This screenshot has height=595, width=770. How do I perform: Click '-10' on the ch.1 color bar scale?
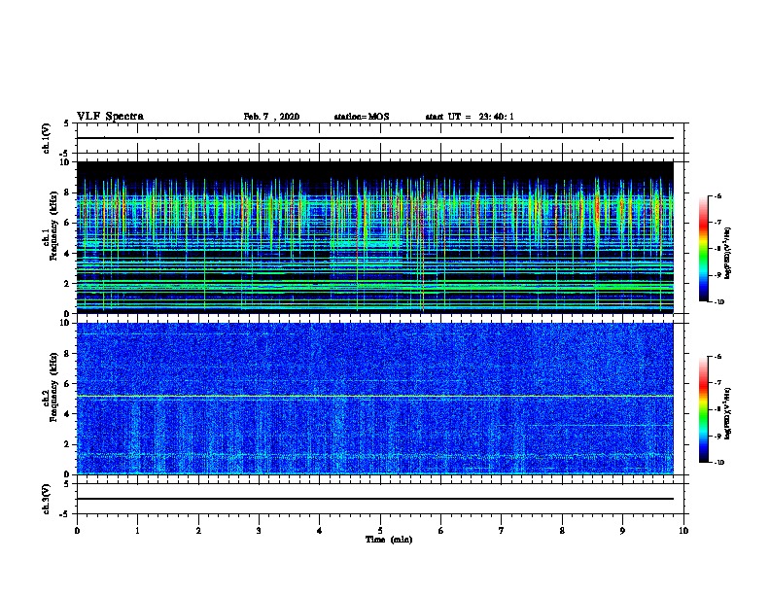coord(719,302)
